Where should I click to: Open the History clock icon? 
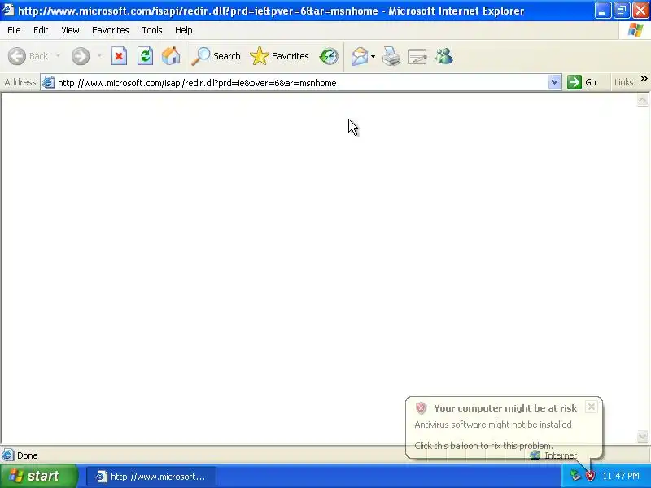pyautogui.click(x=329, y=56)
